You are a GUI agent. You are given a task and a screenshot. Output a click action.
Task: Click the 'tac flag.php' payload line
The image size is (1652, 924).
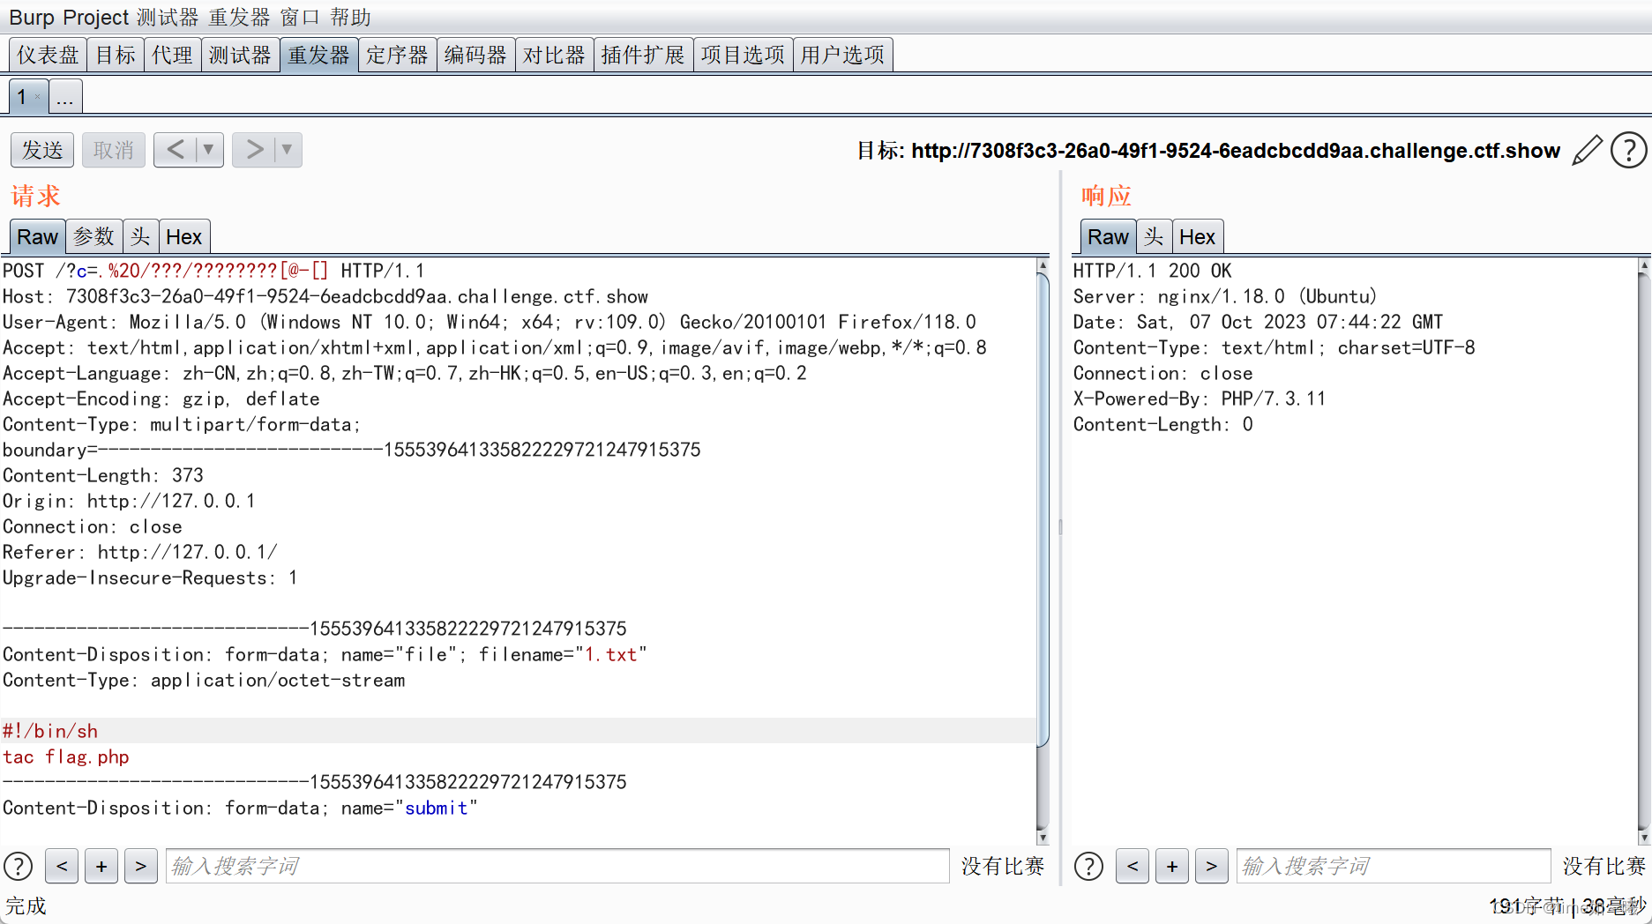[x=66, y=756]
